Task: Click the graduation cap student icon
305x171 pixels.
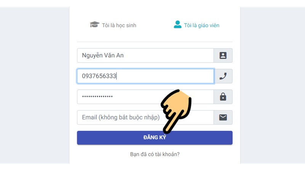Action: pos(95,25)
